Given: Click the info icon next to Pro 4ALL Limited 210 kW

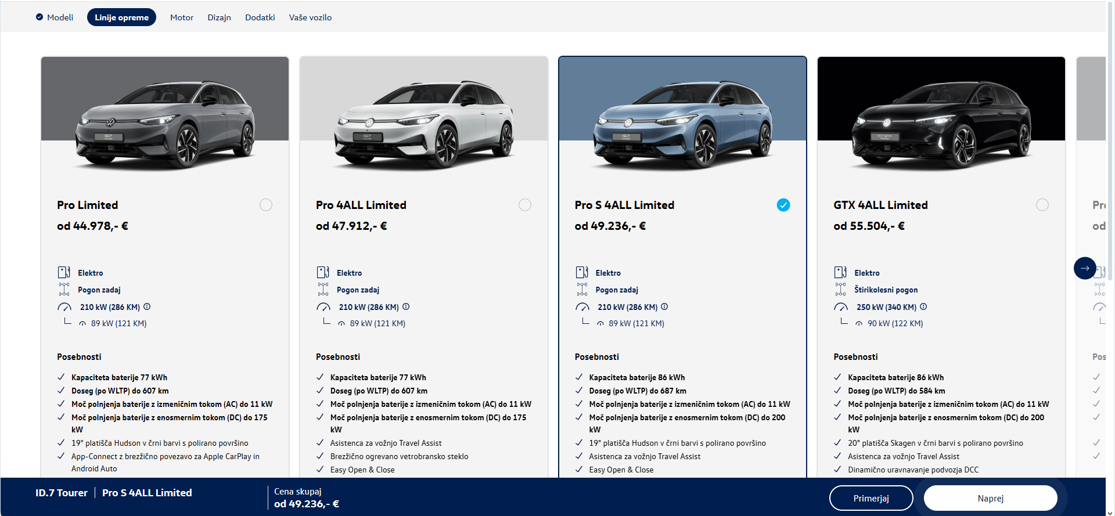Looking at the screenshot, I should click(406, 306).
